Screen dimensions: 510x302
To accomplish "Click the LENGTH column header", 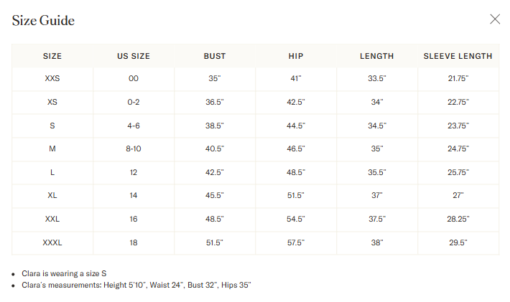I will point(376,56).
